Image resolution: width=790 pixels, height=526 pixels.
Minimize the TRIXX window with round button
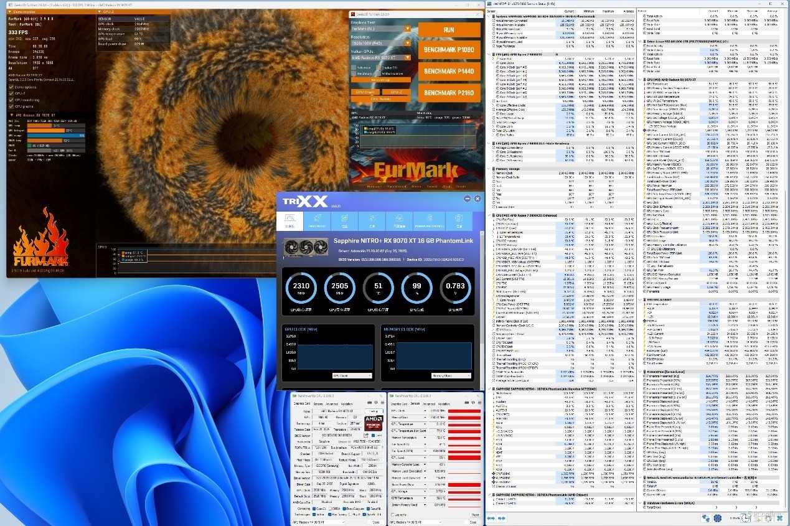tap(467, 199)
